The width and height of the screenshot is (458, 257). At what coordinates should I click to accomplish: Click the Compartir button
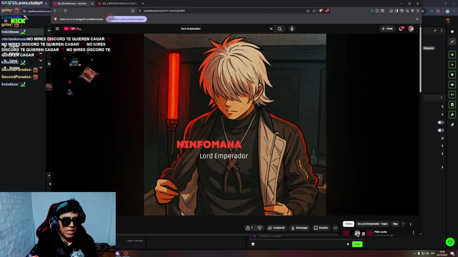click(276, 228)
